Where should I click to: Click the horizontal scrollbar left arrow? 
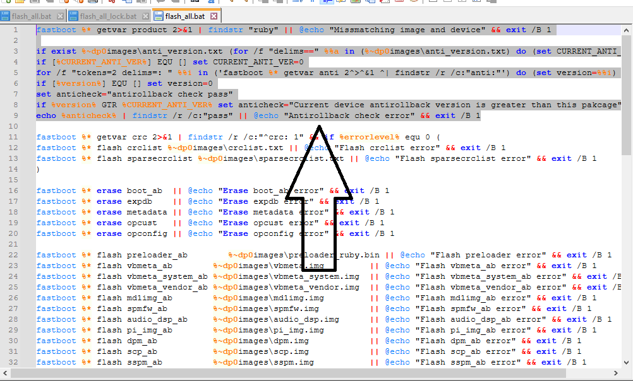5,374
